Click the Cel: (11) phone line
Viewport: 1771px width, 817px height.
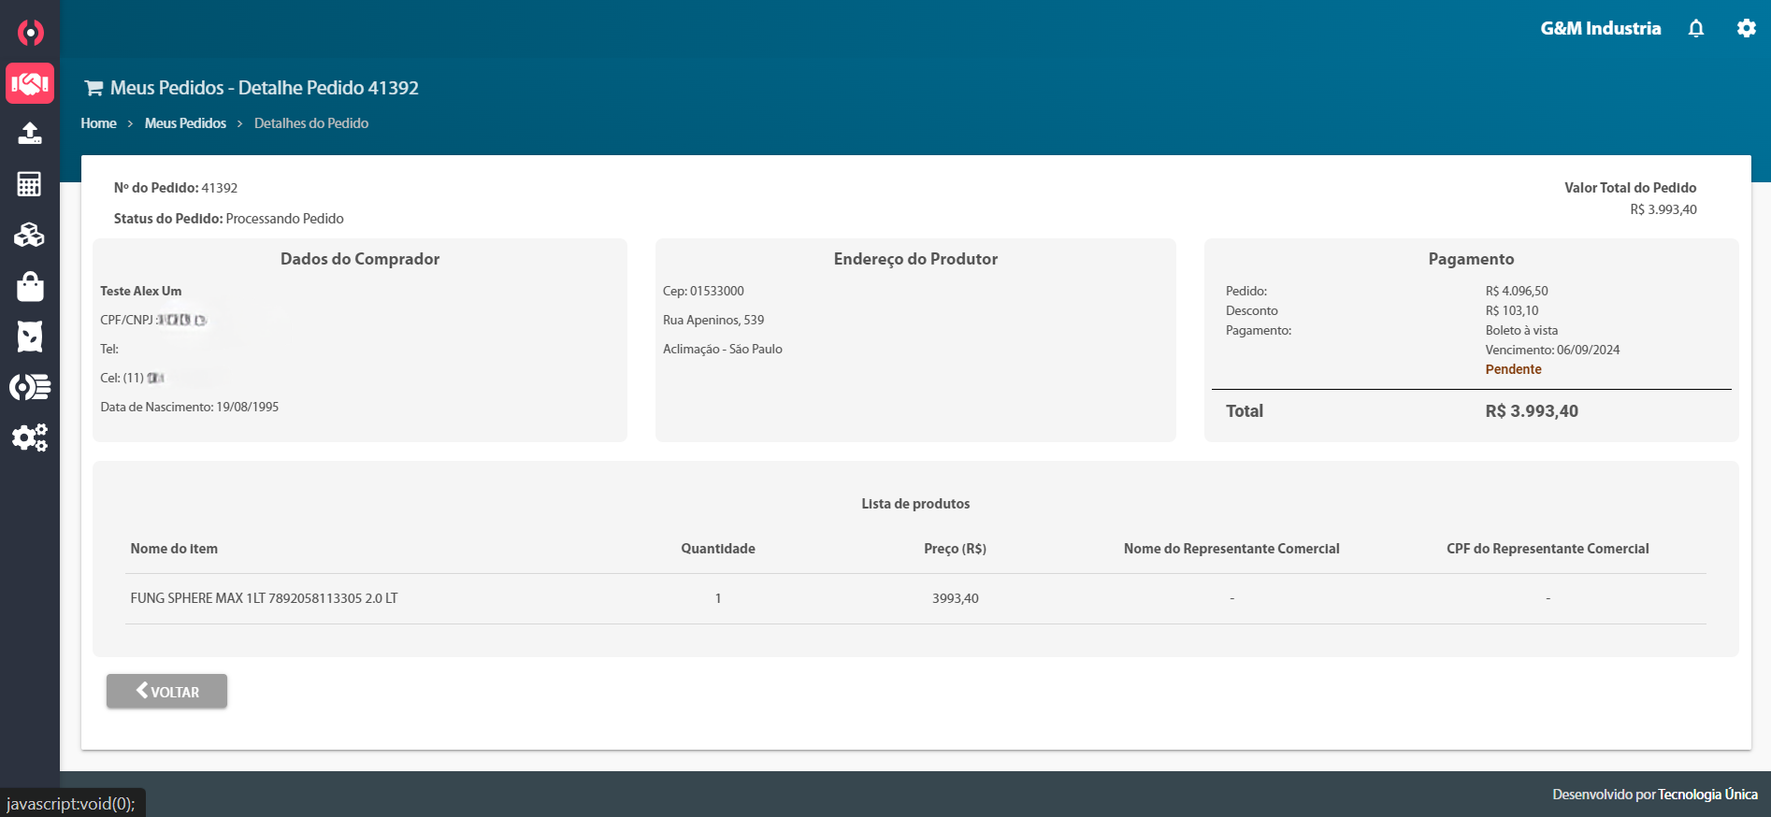(x=132, y=378)
